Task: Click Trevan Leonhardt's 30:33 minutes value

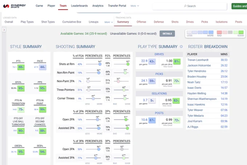Action: tap(224, 60)
